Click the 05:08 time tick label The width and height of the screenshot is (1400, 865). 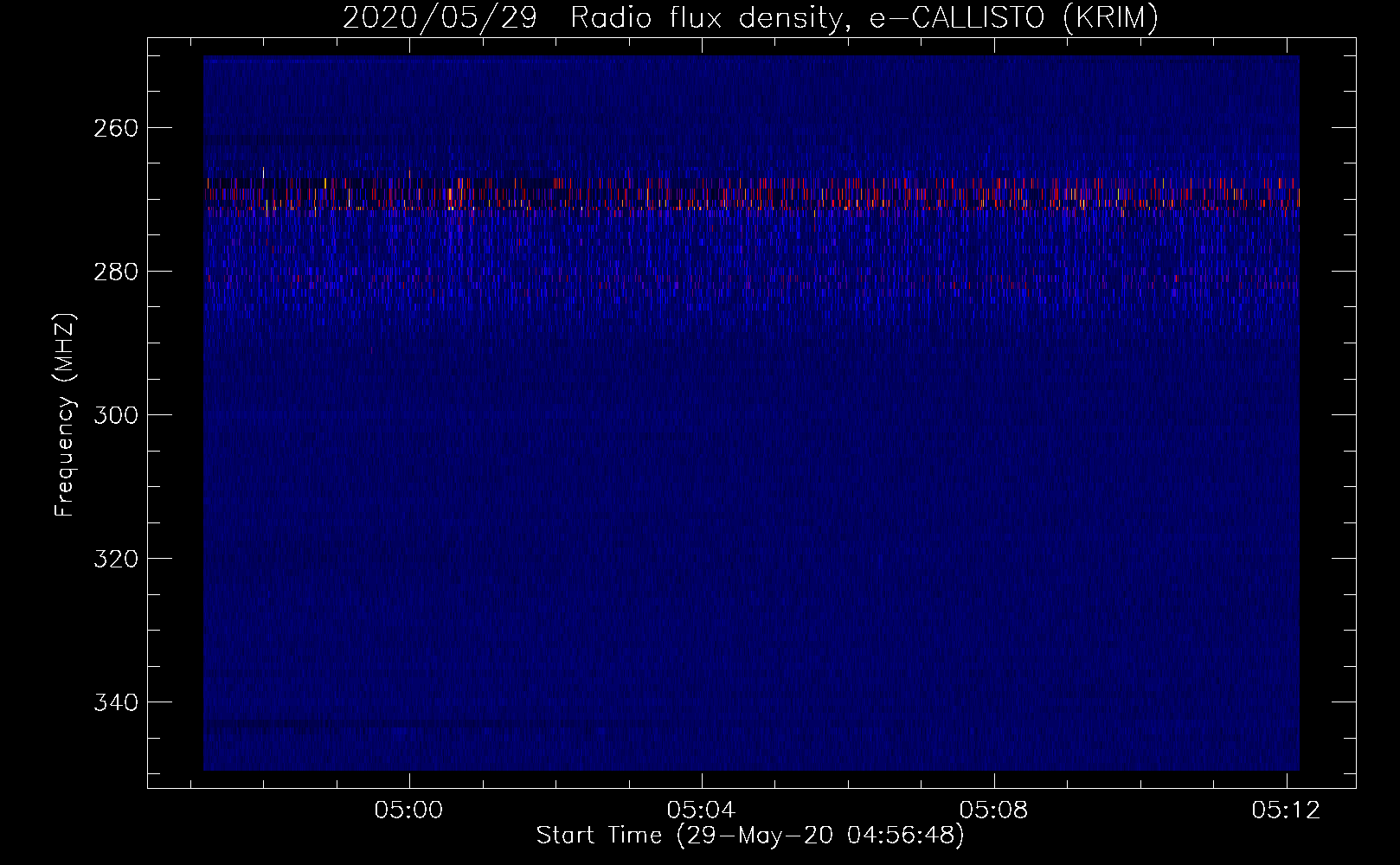click(994, 810)
